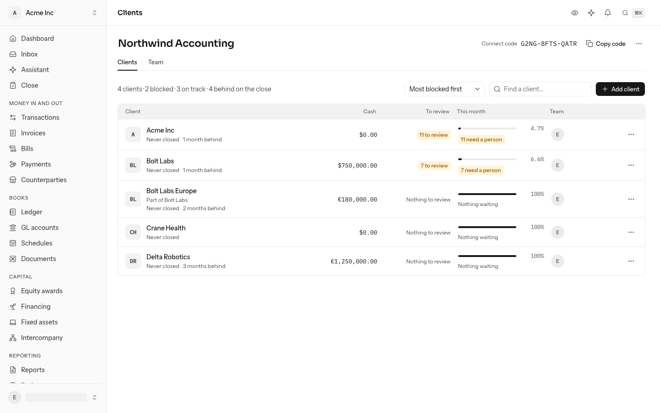This screenshot has width=661, height=413.
Task: Open row actions for Acme Inc
Action: coord(631,134)
